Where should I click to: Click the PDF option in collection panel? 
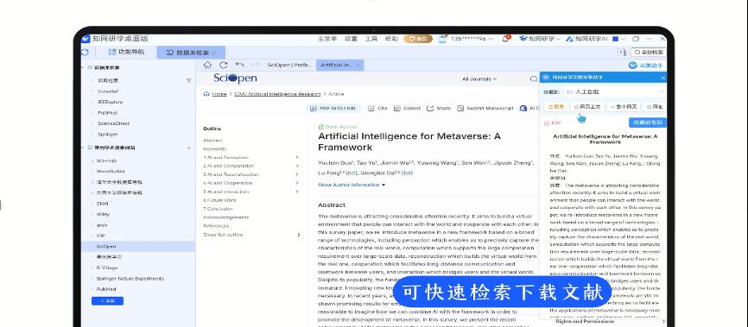[553, 123]
